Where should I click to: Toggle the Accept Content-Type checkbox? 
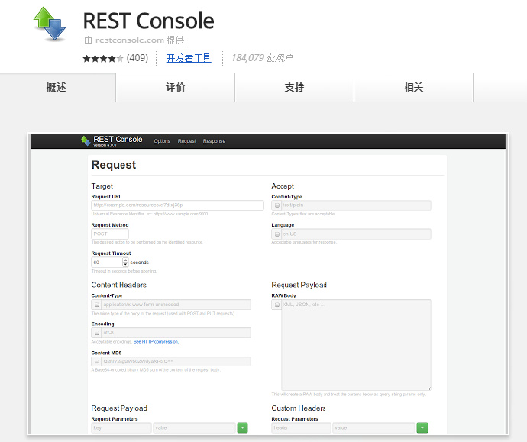coord(277,205)
